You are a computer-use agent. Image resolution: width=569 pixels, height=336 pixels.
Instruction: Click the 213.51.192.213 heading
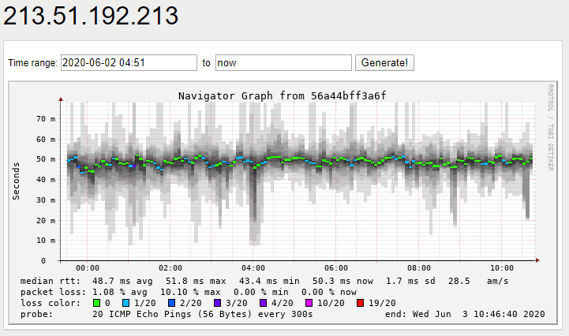tap(91, 16)
